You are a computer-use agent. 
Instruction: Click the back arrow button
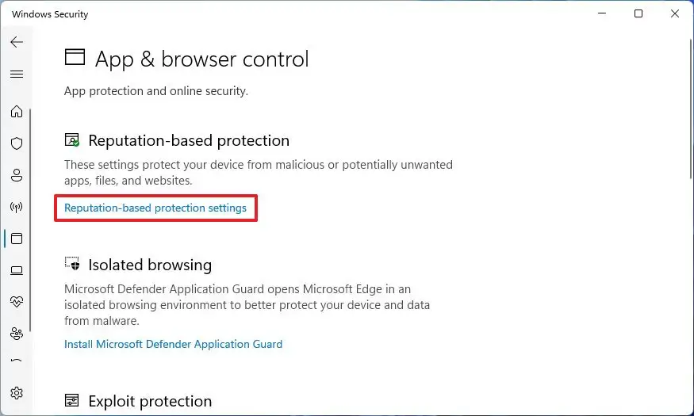17,42
